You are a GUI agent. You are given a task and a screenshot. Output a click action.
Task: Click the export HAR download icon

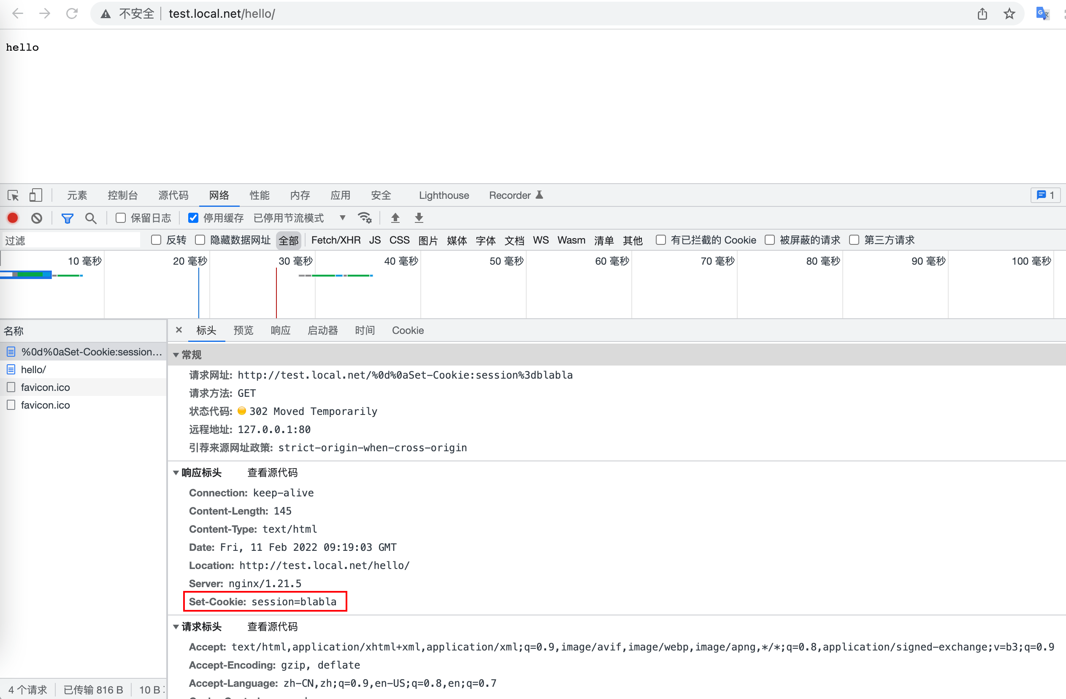pos(419,218)
